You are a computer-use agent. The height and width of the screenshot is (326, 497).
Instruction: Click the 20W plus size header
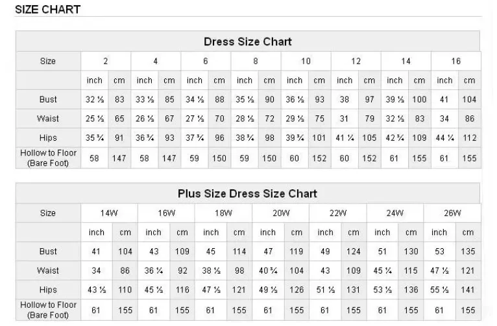[281, 213]
